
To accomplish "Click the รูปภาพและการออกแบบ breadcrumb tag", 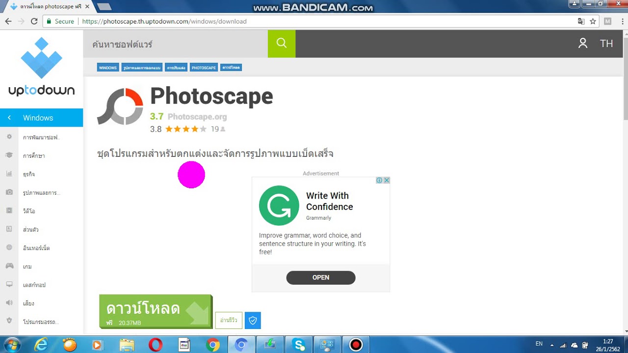I will click(x=142, y=68).
